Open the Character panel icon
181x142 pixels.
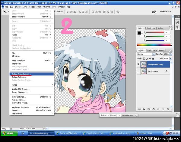coord(177,22)
